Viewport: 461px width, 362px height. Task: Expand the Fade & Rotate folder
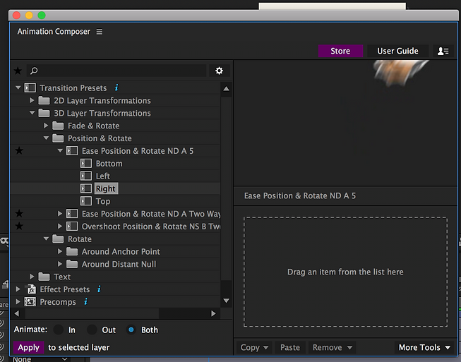click(x=46, y=126)
